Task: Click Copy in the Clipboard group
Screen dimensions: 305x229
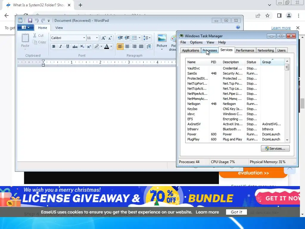Action: pos(39,42)
